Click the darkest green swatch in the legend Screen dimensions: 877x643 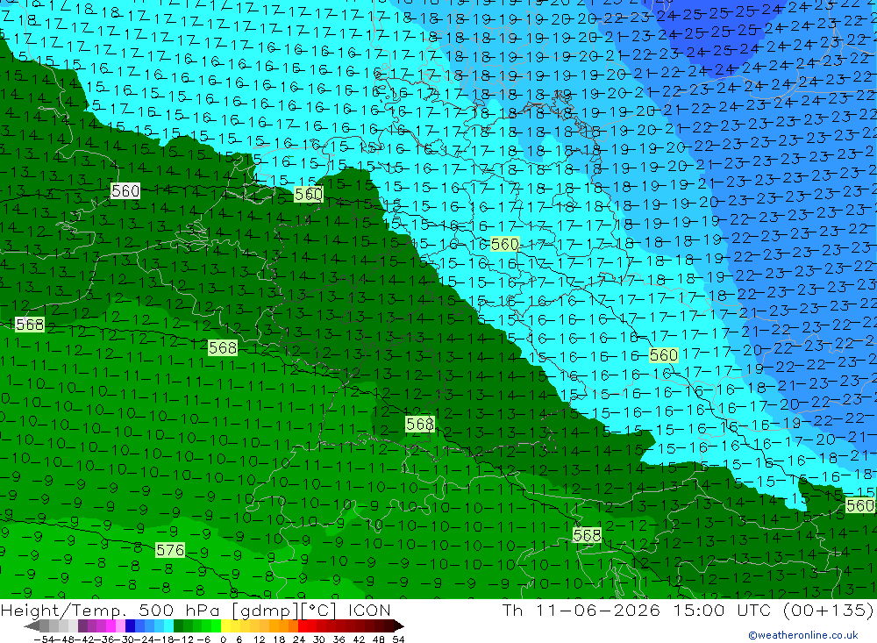tap(178, 625)
